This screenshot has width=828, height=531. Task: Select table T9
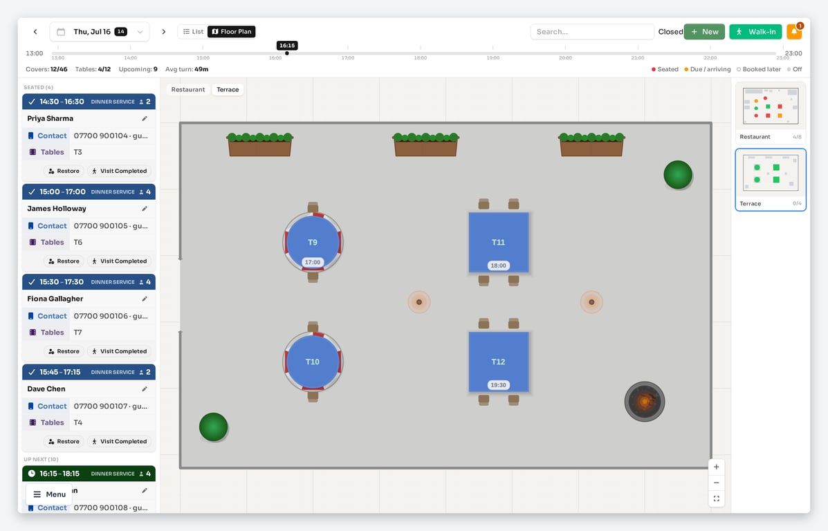pyautogui.click(x=313, y=242)
